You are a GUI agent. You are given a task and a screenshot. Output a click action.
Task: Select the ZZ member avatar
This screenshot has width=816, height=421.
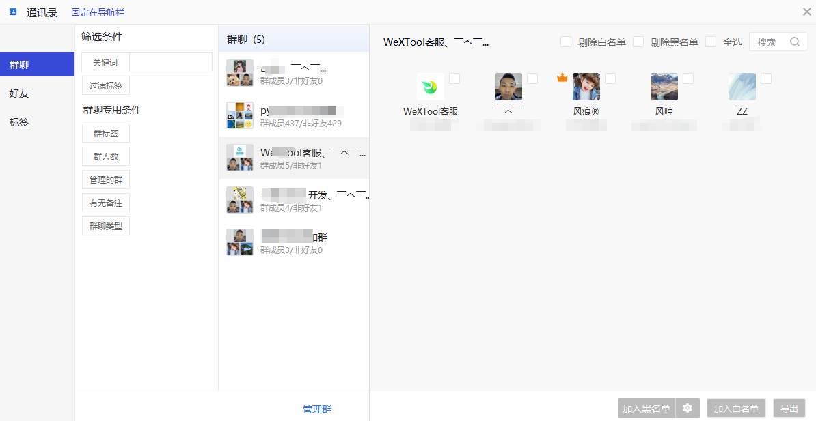[x=742, y=87]
